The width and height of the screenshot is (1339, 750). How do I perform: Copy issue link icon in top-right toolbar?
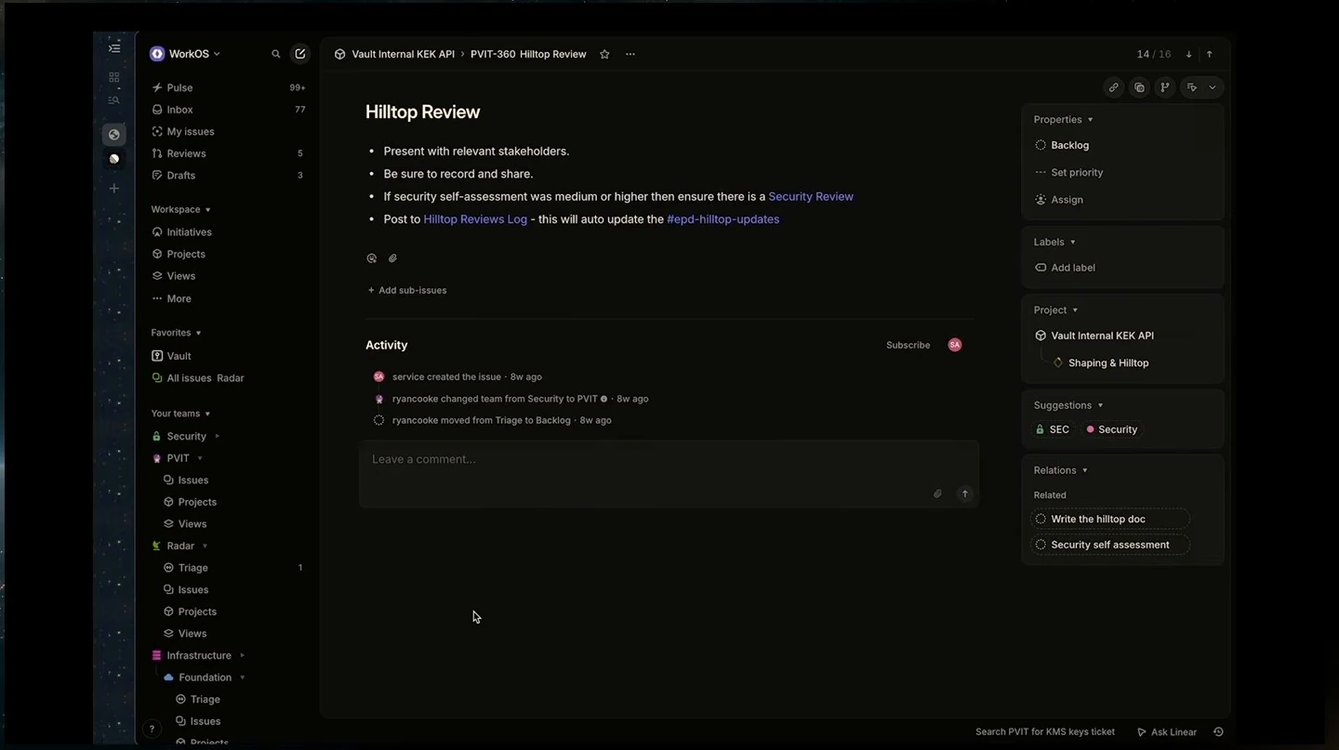point(1113,87)
